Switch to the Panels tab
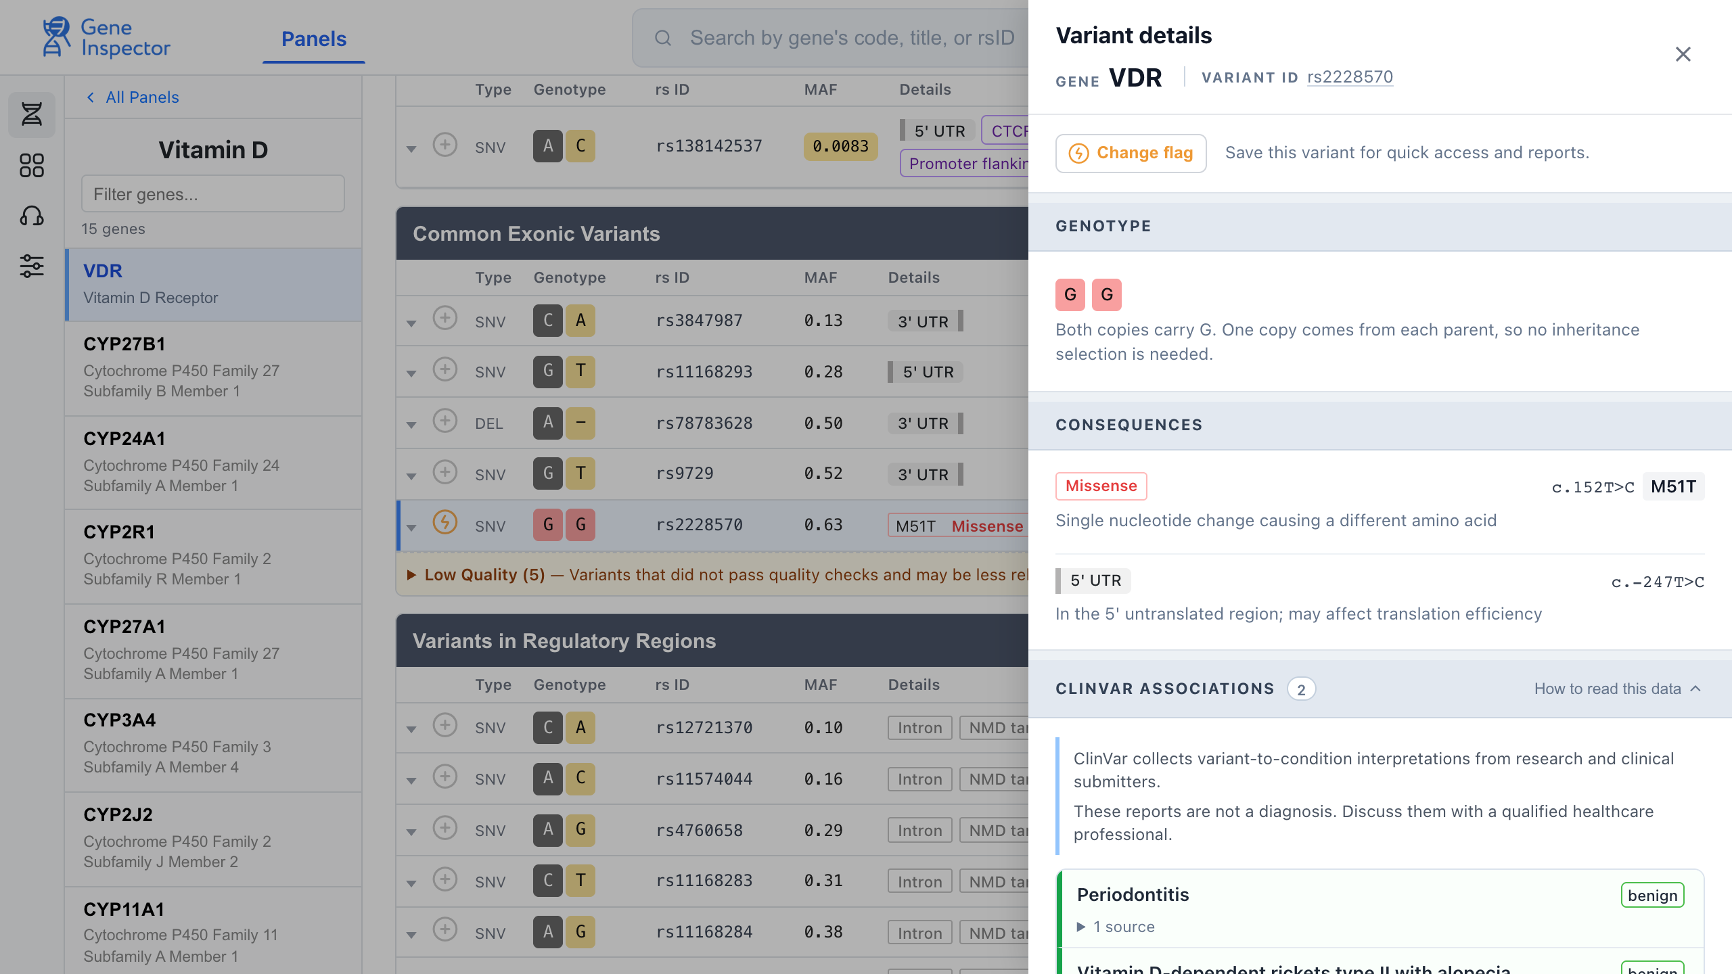The width and height of the screenshot is (1732, 974). click(314, 39)
